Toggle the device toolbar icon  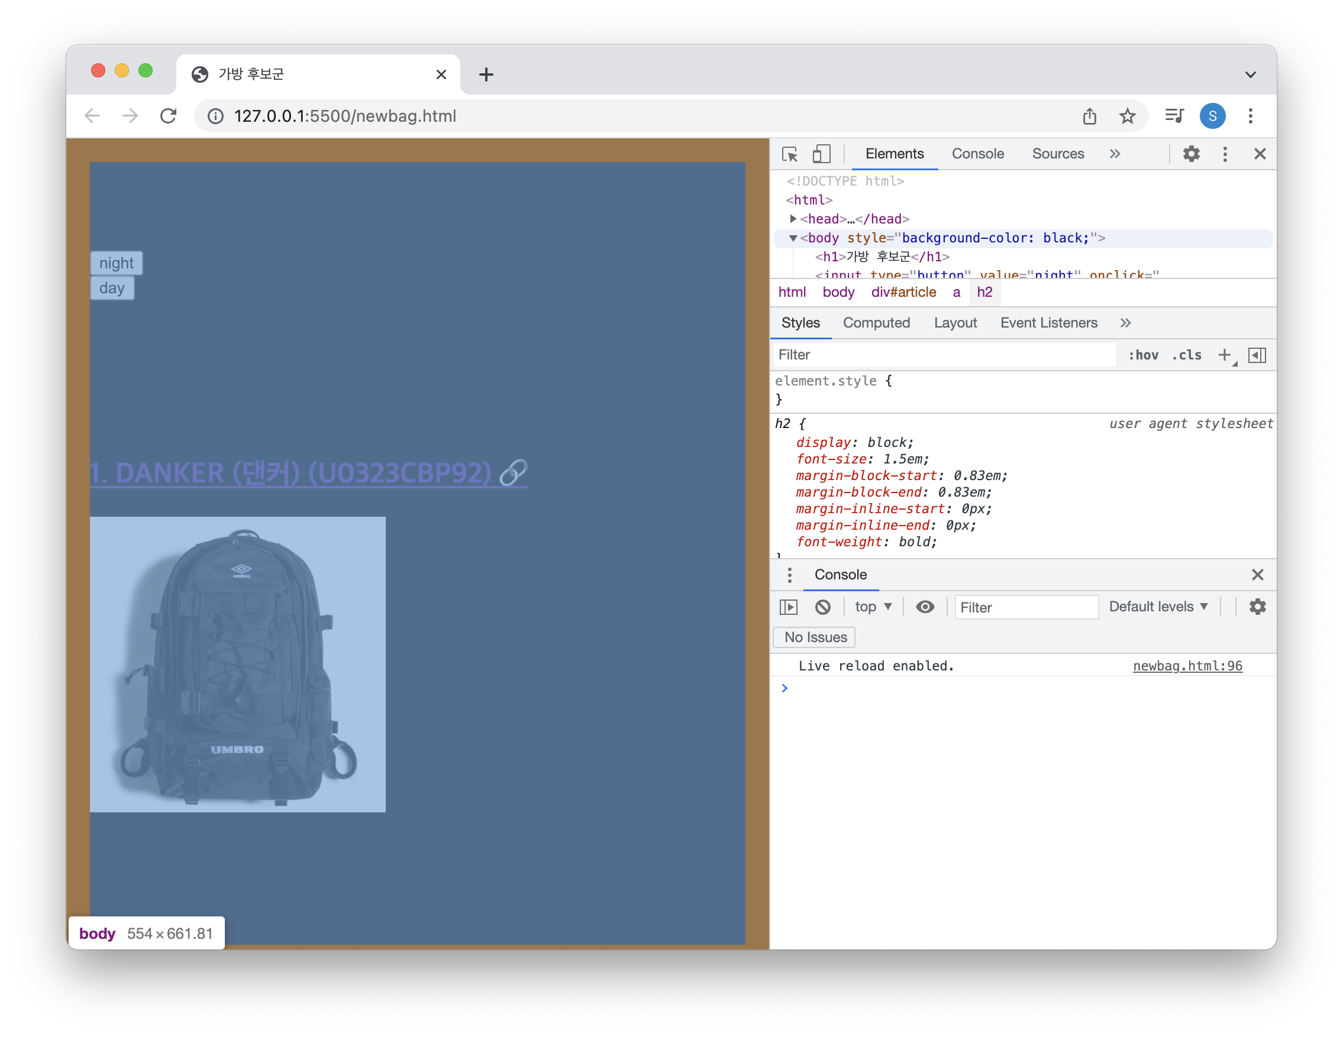pyautogui.click(x=821, y=154)
